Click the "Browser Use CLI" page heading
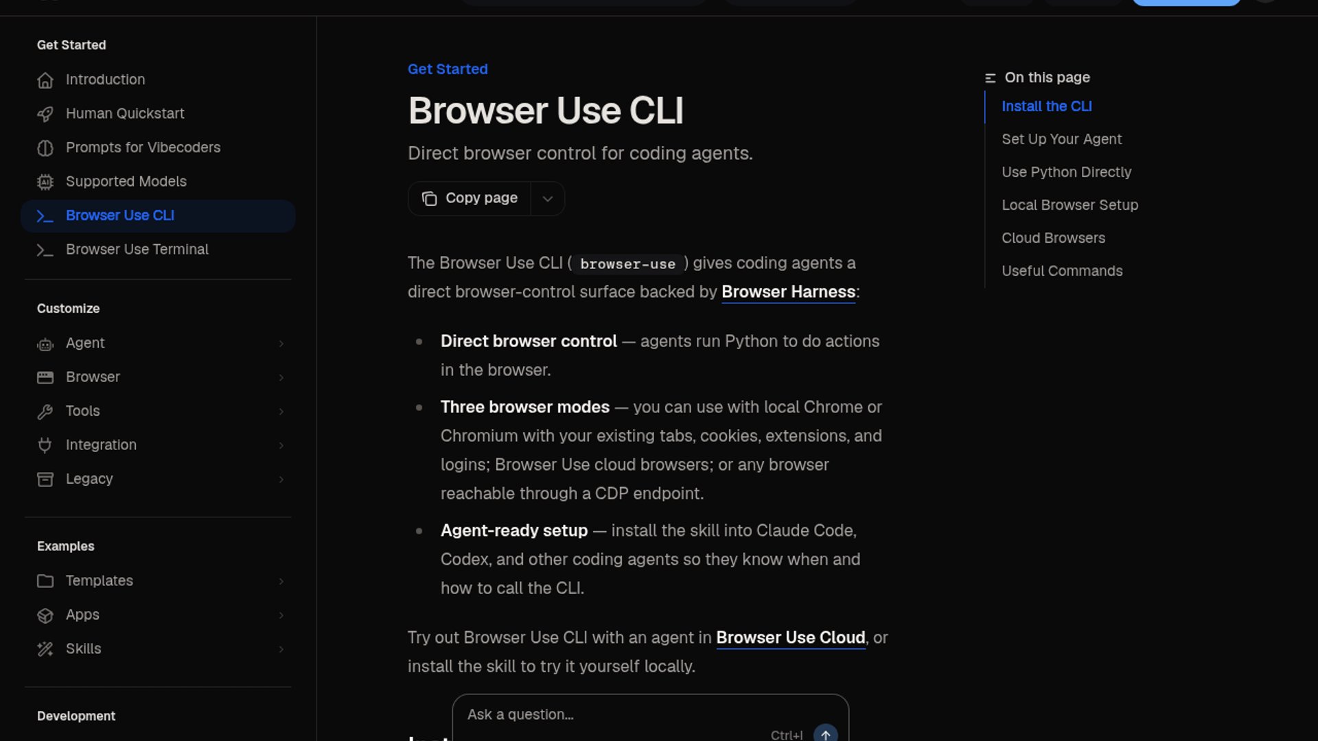Viewport: 1318px width, 741px height. (x=546, y=110)
